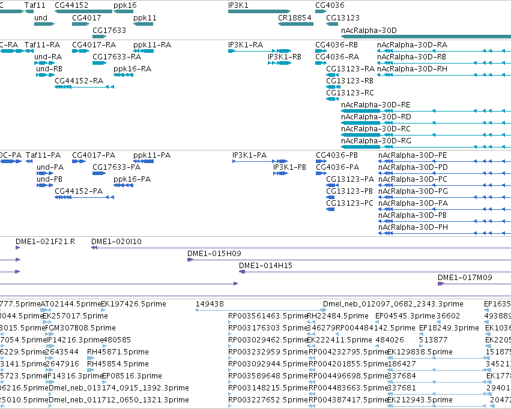Viewport: 511px width, 409px height.
Task: Click the Taf11 gene label
Action: 35,5
